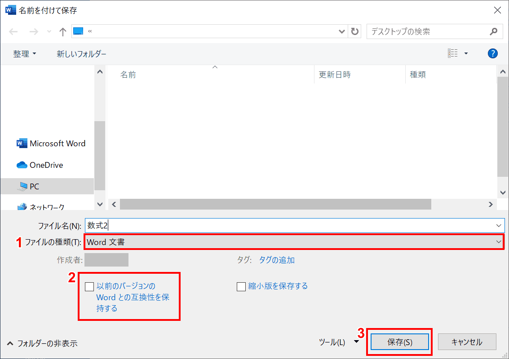Click the Word icon in the title bar

[11, 10]
